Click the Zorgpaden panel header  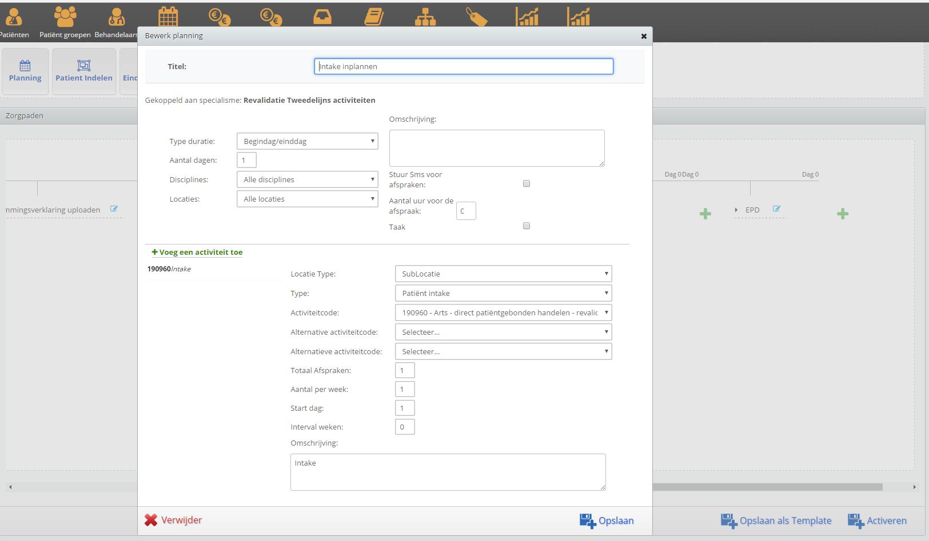69,115
